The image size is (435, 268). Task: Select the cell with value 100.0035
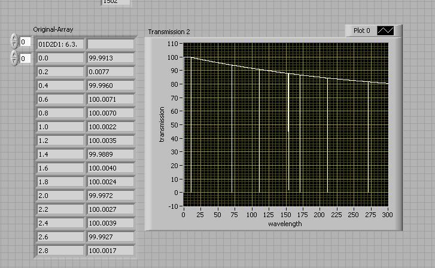coord(111,141)
